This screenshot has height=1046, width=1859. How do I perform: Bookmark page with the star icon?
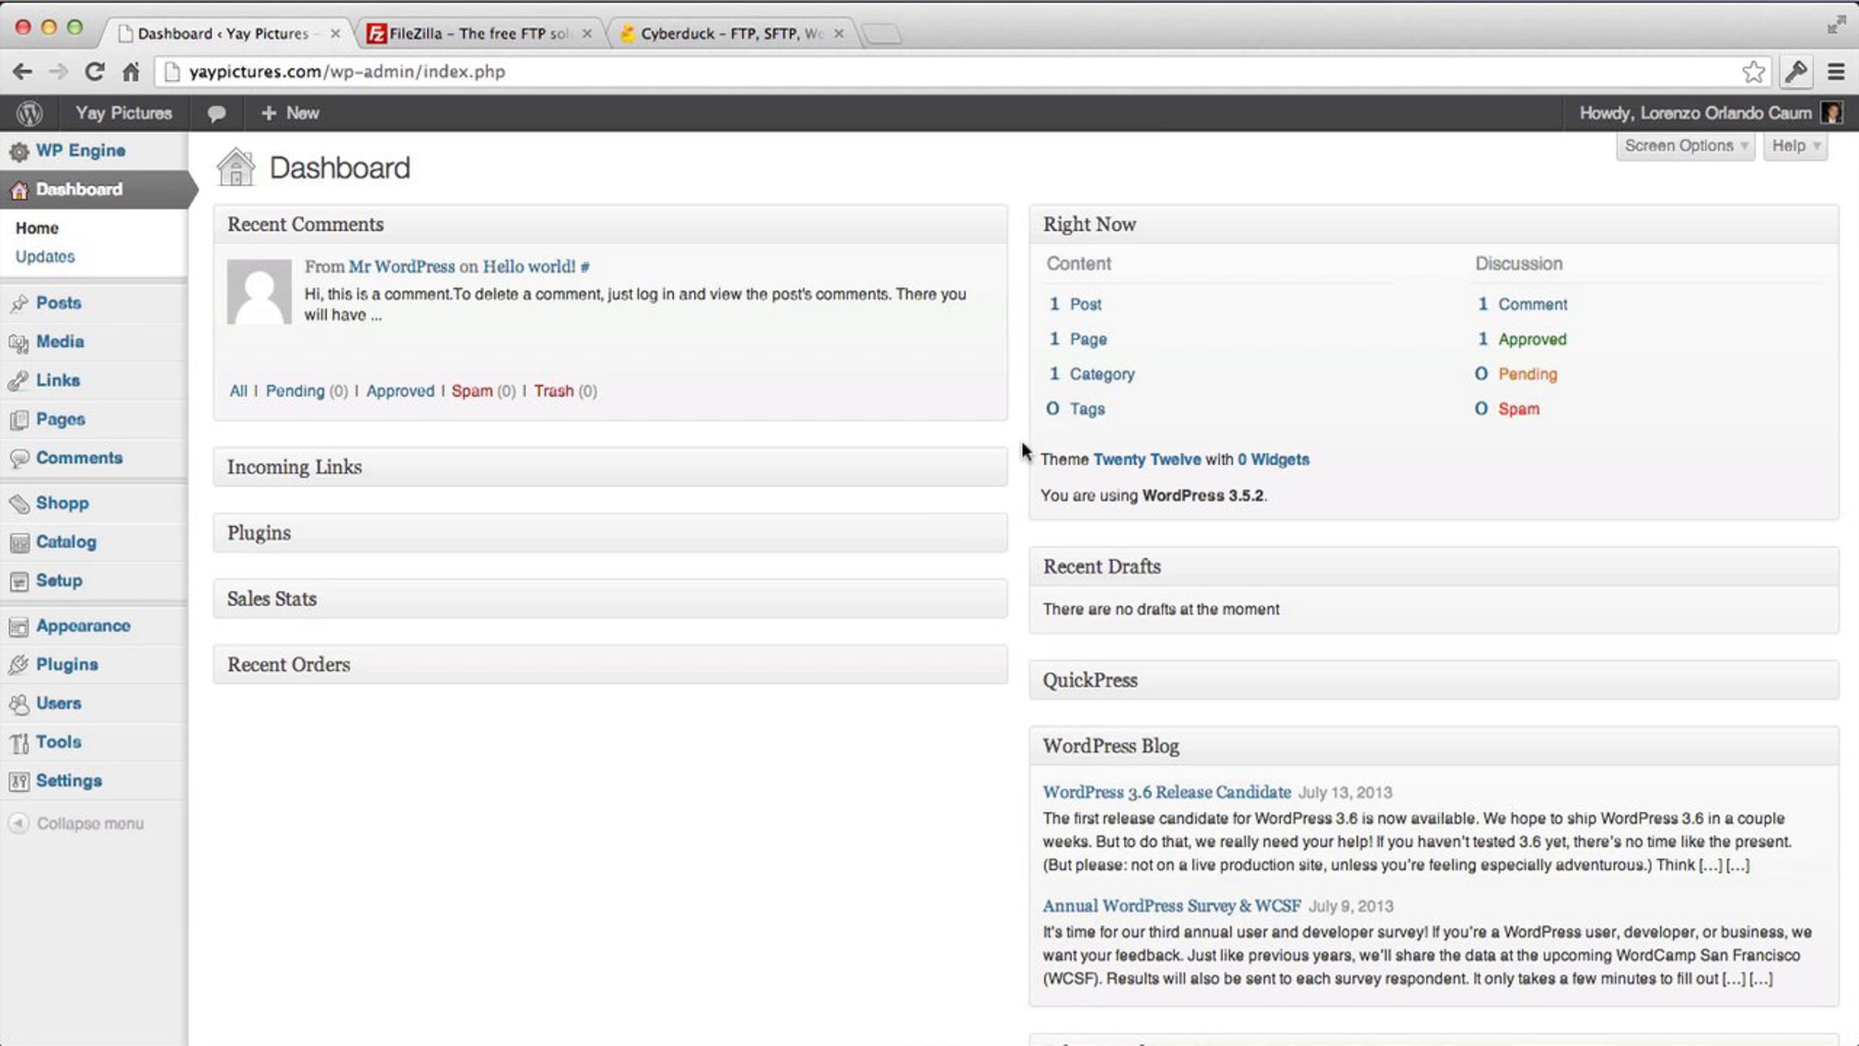click(x=1753, y=71)
